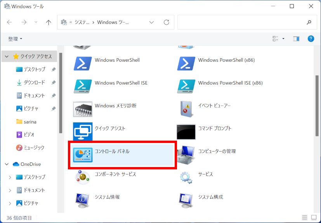Collapse OneDrive tree node

(7, 164)
